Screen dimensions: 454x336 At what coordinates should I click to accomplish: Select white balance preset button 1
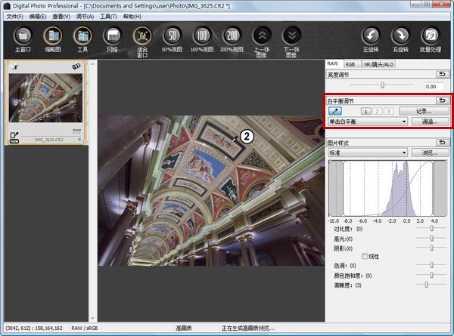coord(365,111)
